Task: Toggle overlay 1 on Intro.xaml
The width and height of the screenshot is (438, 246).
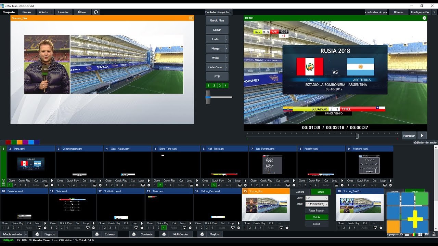Action: pos(10,185)
